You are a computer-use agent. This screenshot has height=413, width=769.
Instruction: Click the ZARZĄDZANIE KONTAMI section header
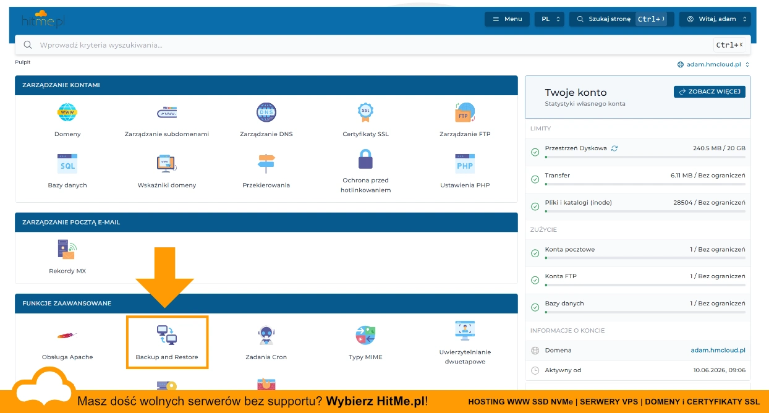[266, 85]
